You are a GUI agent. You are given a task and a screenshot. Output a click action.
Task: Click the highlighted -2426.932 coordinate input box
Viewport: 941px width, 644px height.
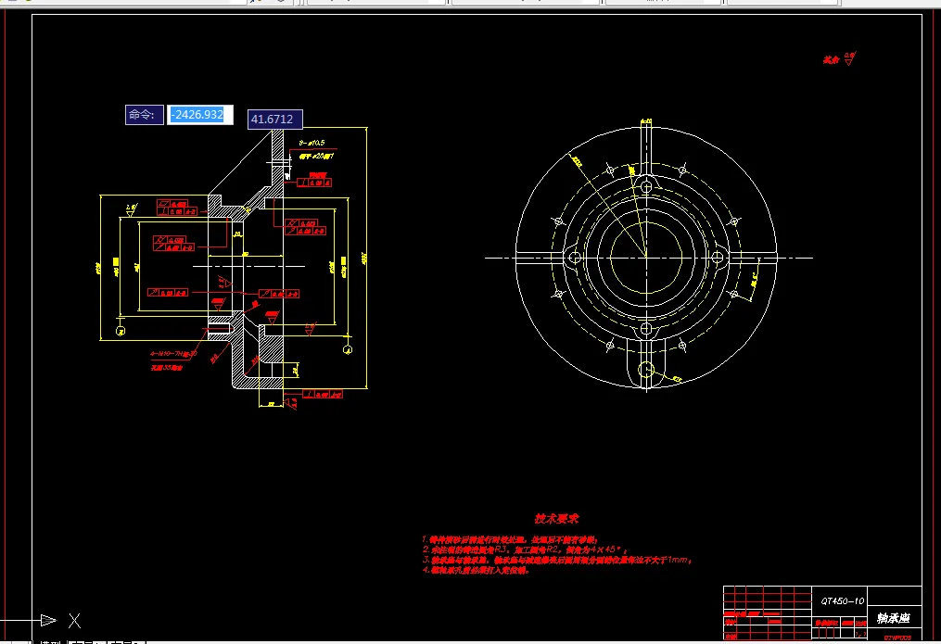[x=200, y=115]
